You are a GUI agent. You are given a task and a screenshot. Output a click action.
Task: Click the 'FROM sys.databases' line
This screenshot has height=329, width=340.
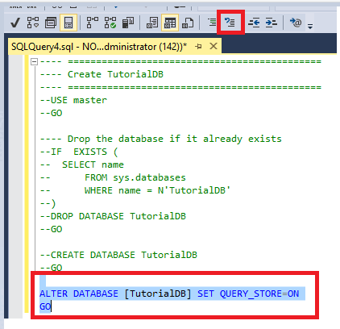pyautogui.click(x=113, y=177)
